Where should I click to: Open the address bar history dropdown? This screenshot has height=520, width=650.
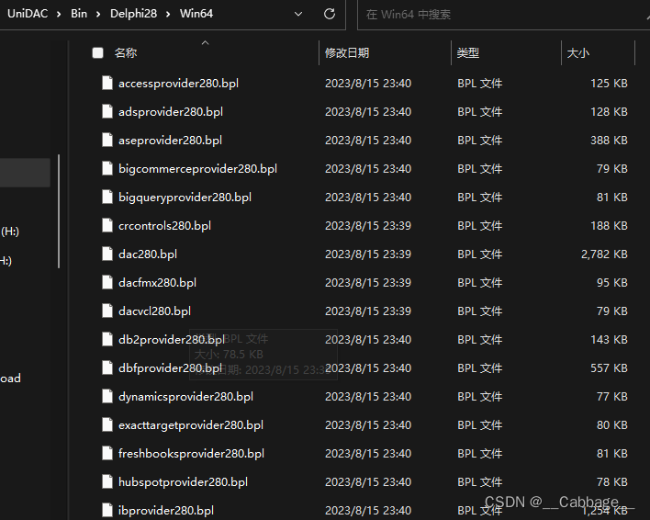[298, 14]
